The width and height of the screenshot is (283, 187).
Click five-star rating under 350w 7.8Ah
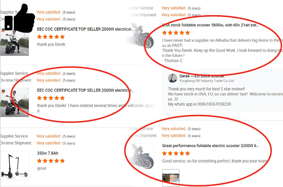click(51, 161)
